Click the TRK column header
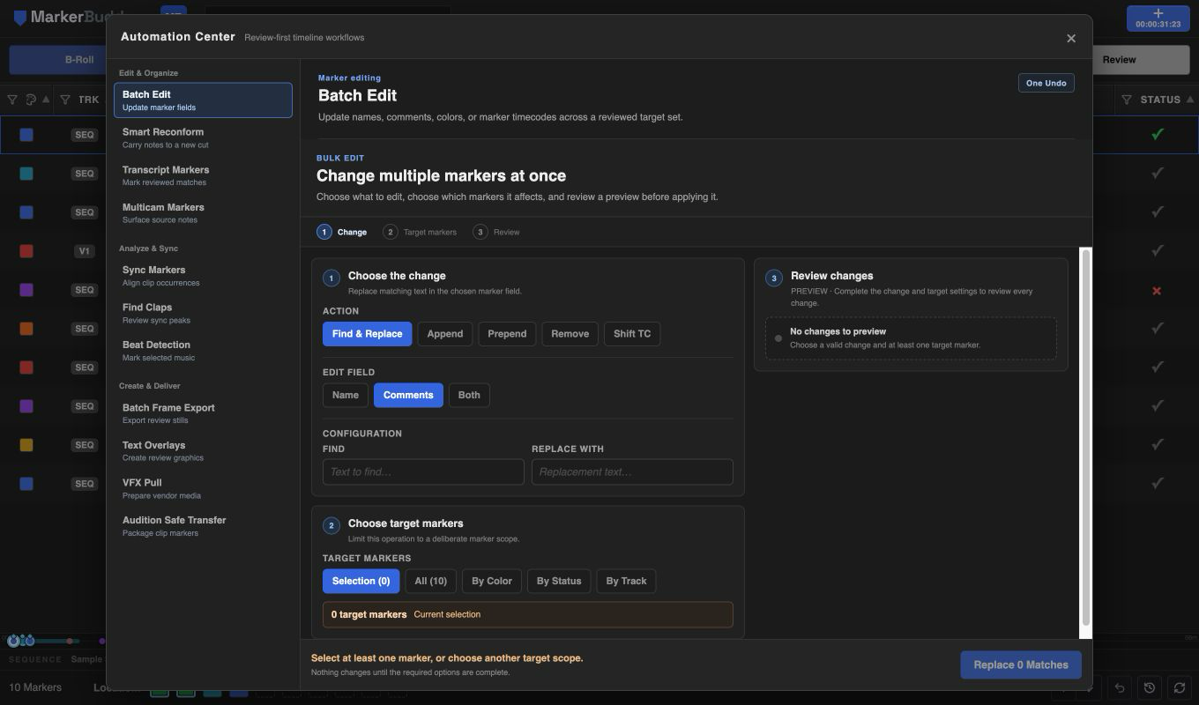 [88, 100]
